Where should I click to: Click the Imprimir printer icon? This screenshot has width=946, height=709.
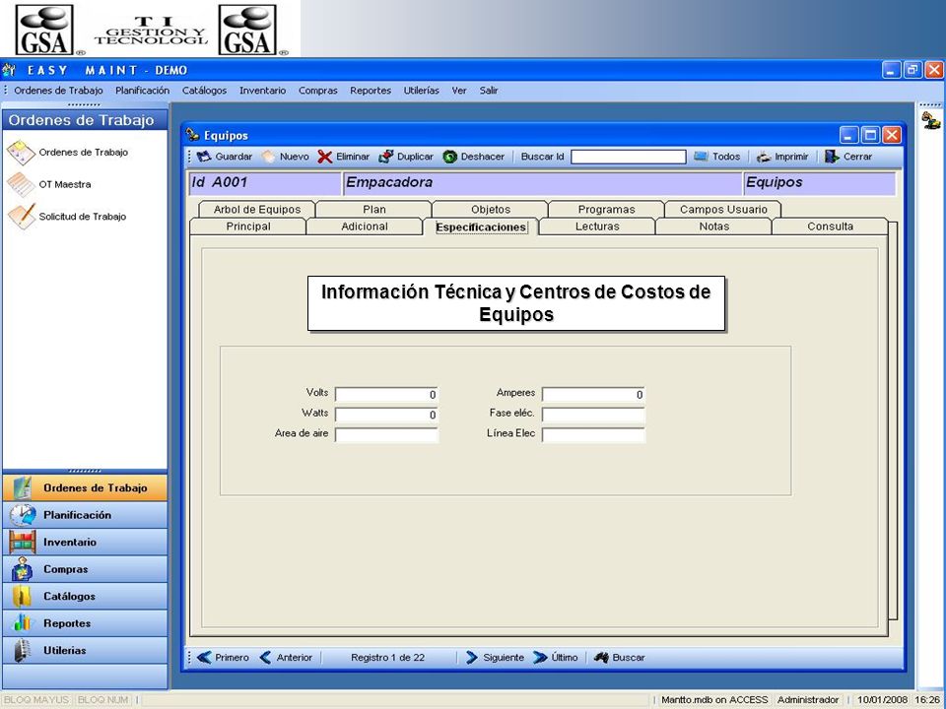pyautogui.click(x=764, y=157)
